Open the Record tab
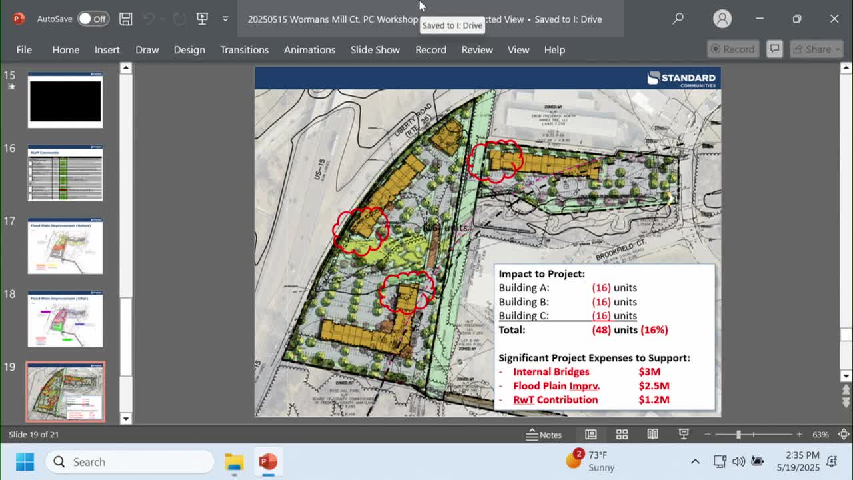The image size is (853, 480). tap(431, 49)
